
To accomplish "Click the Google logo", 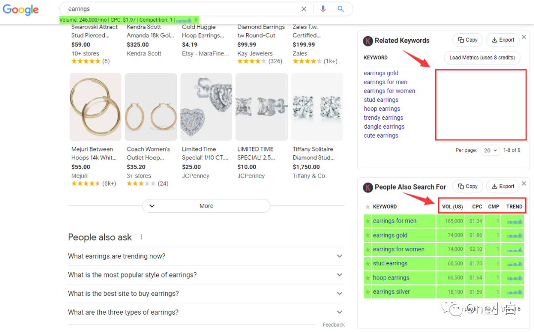I will coord(20,9).
